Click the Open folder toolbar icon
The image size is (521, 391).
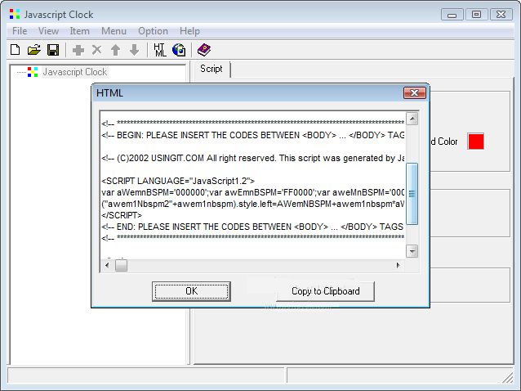pyautogui.click(x=33, y=50)
